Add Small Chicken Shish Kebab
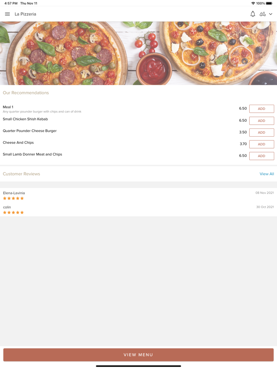The width and height of the screenshot is (277, 369). click(x=261, y=120)
